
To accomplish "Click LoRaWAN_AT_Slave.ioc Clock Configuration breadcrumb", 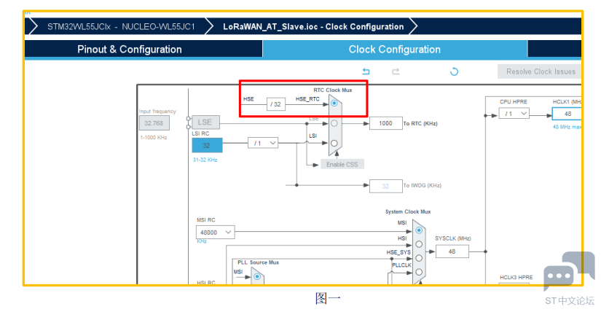I will tap(313, 27).
